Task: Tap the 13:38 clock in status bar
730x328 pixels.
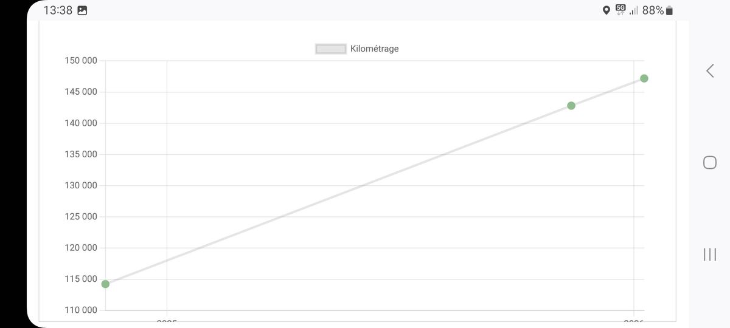Action: click(58, 10)
